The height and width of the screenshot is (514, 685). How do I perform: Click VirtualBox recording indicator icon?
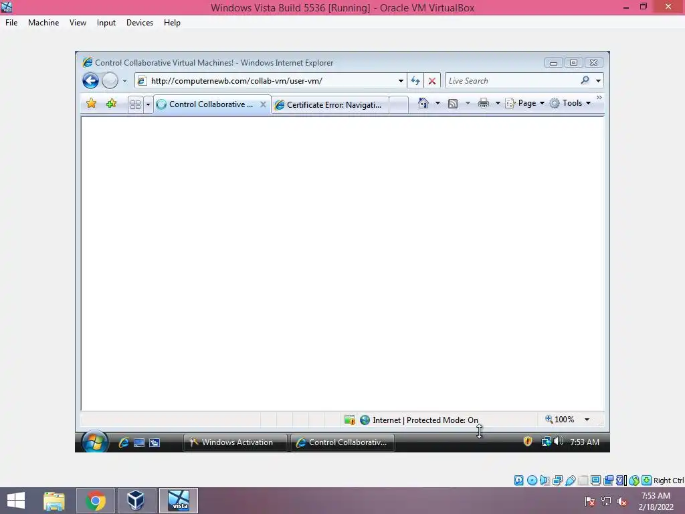click(x=608, y=481)
